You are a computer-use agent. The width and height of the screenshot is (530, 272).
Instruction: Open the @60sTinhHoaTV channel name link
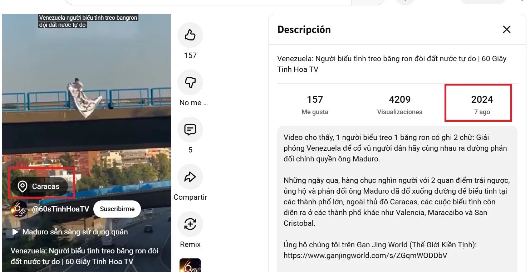[60, 209]
